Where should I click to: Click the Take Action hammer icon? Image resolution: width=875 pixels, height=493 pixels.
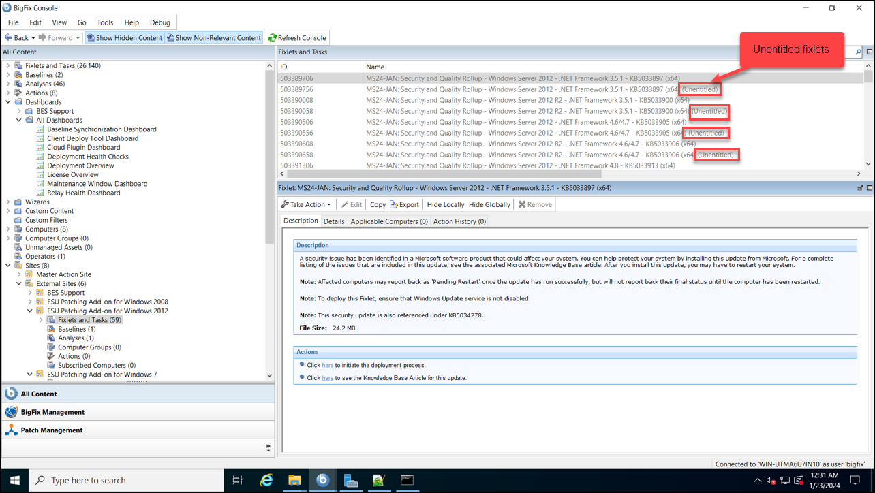point(285,204)
